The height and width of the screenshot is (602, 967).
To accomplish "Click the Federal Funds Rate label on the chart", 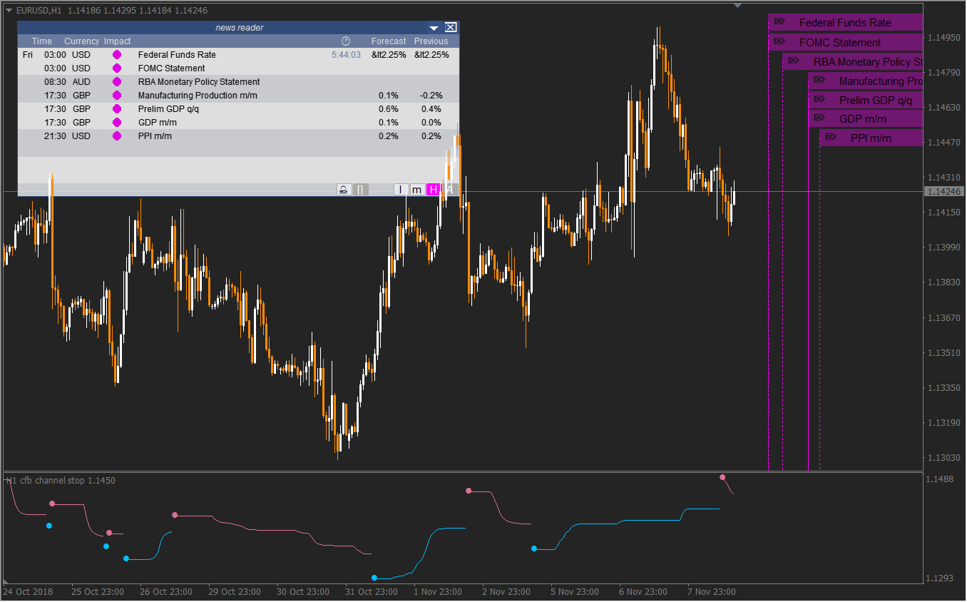I will point(845,23).
